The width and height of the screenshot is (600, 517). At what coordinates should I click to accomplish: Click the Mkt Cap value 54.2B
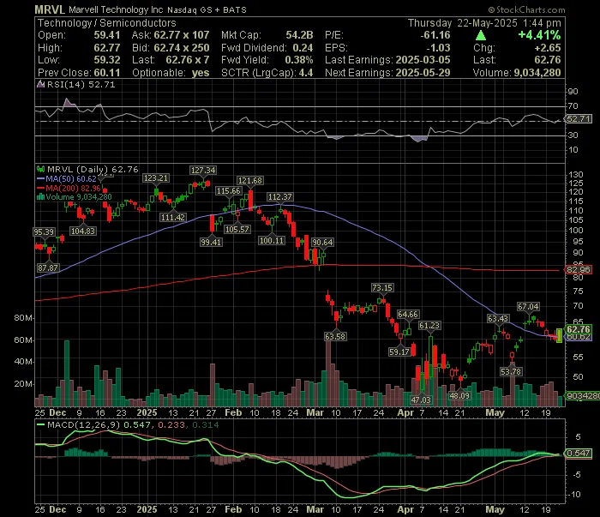point(299,35)
